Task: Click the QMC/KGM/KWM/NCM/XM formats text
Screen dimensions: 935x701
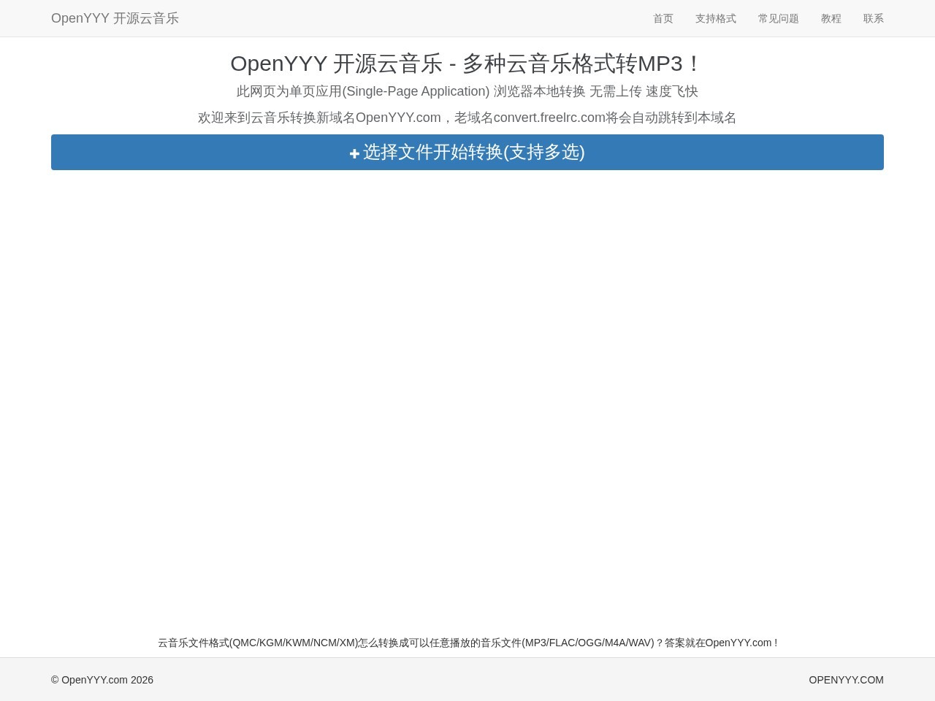Action: [294, 643]
